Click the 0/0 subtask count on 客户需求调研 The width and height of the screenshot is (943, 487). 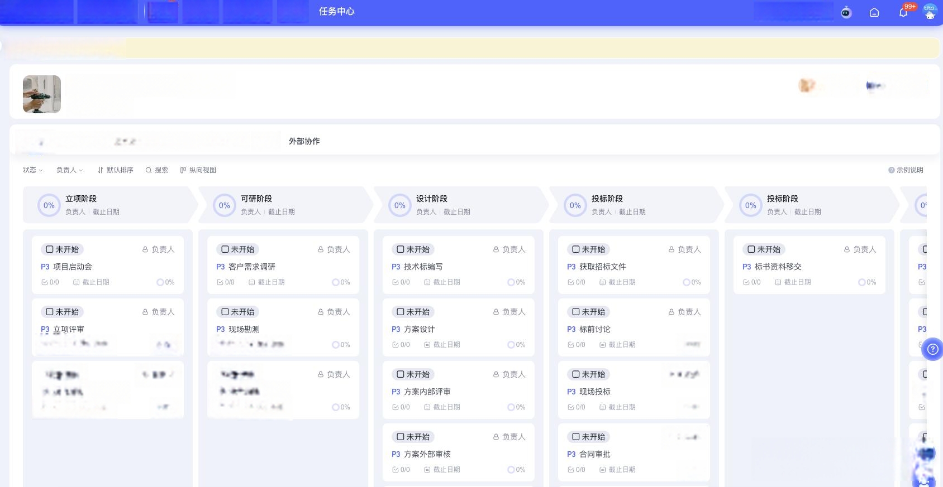pyautogui.click(x=226, y=282)
